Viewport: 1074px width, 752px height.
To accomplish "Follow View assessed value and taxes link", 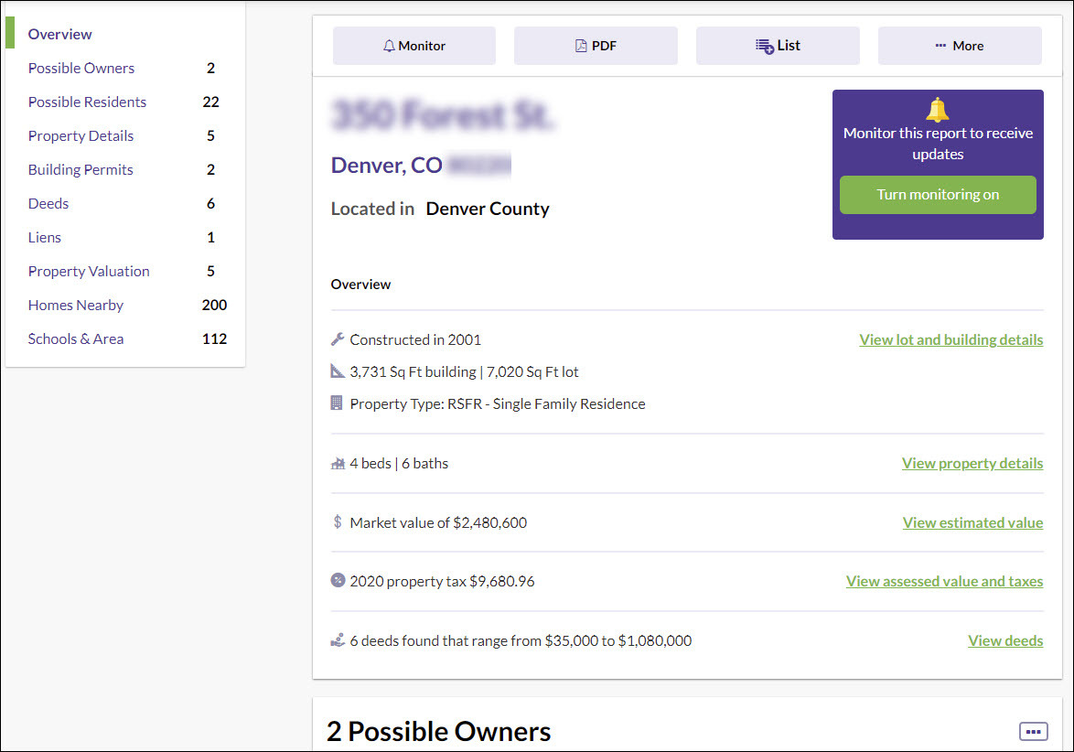I will click(x=944, y=582).
